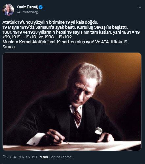This screenshot has width=145, height=164.
Task: Open the attached Atatürk photo
Action: point(72,102)
